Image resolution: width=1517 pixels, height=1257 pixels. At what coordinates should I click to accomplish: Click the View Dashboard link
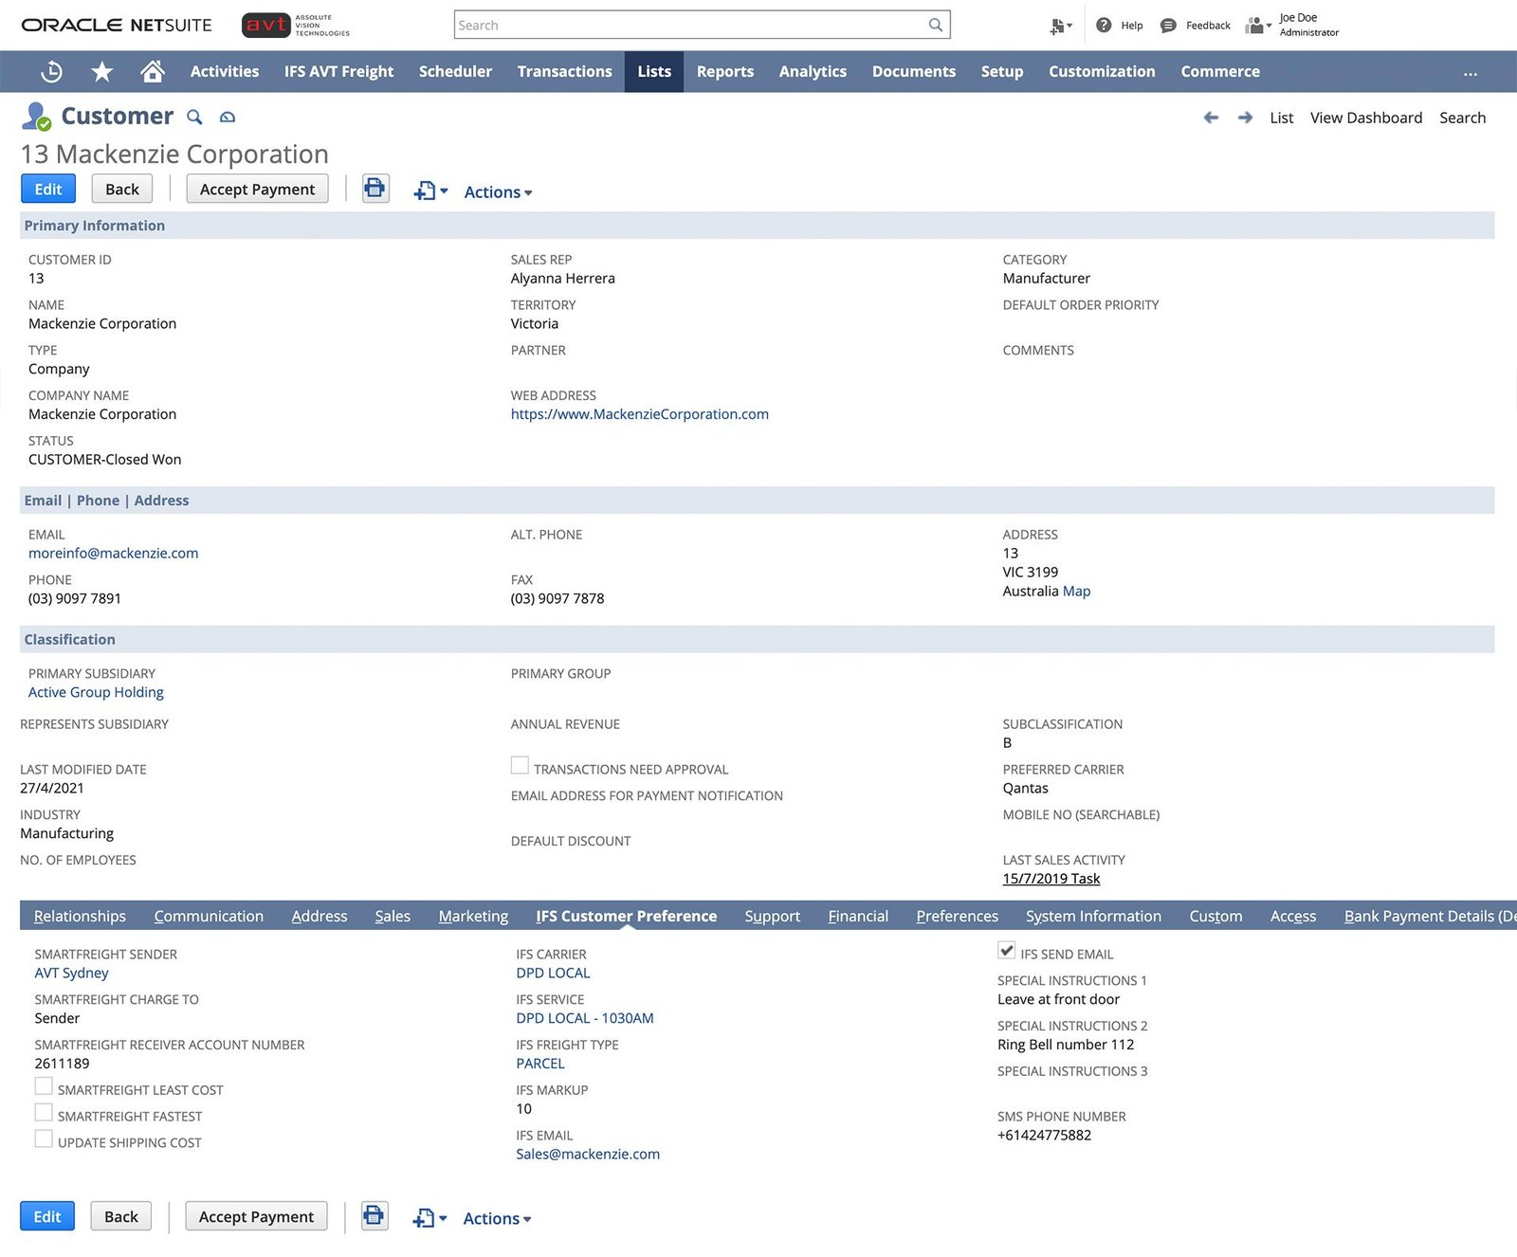pos(1365,118)
